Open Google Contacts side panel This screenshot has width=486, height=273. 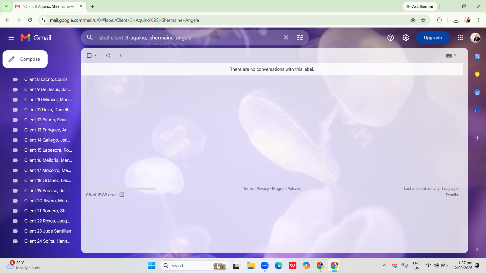pyautogui.click(x=477, y=110)
